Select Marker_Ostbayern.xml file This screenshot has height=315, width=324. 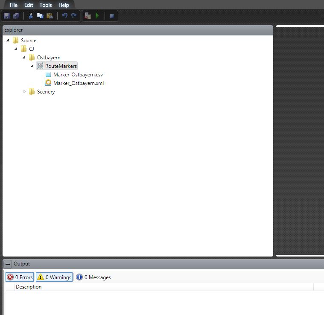79,83
